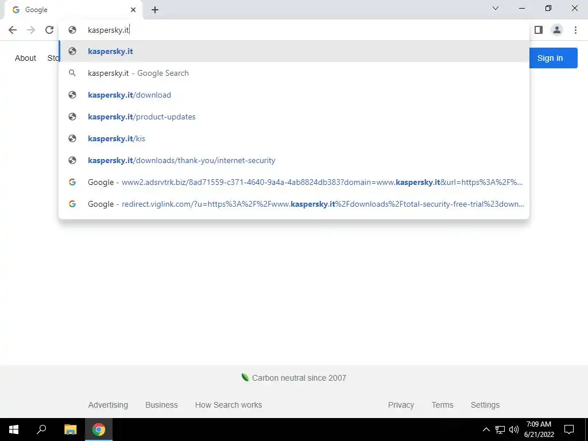Go back using the browser back arrow

tap(13, 30)
